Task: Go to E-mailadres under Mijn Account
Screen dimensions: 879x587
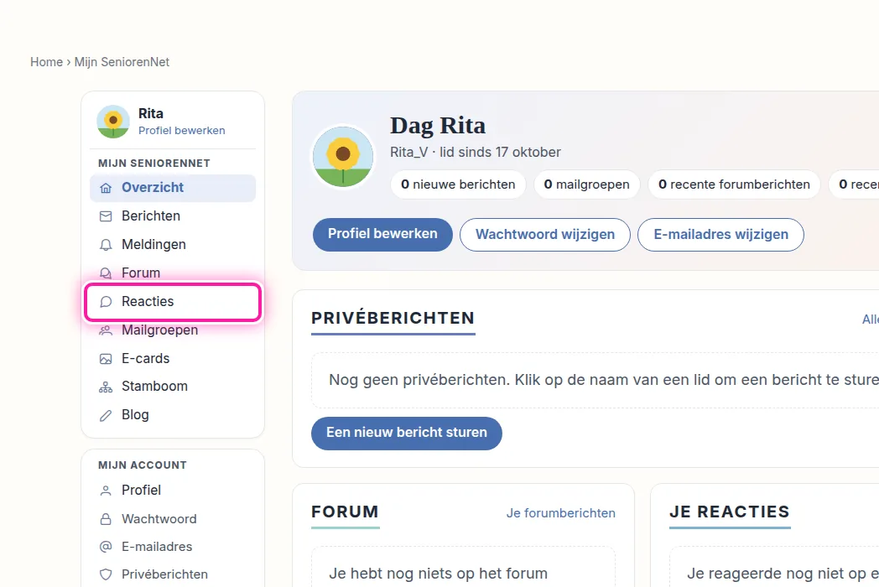Action: (x=173, y=547)
